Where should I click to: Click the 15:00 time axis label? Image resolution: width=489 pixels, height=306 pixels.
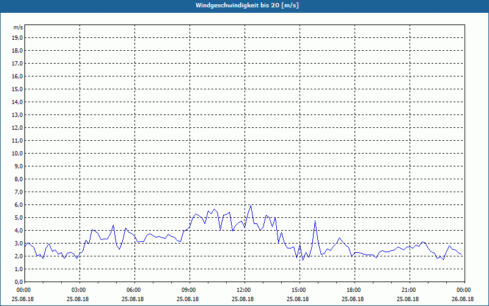tap(300, 290)
